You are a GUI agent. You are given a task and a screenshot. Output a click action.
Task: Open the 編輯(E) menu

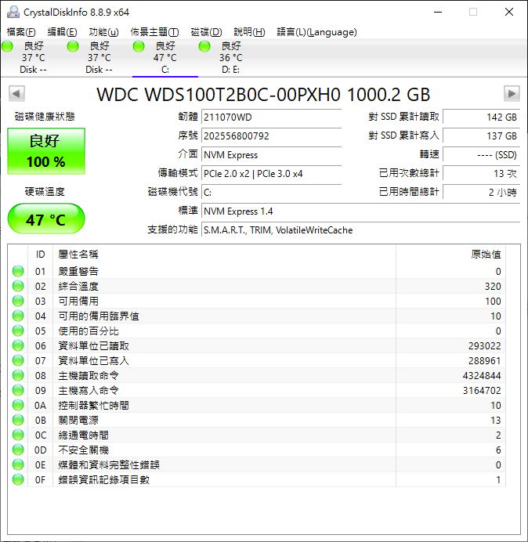[62, 32]
